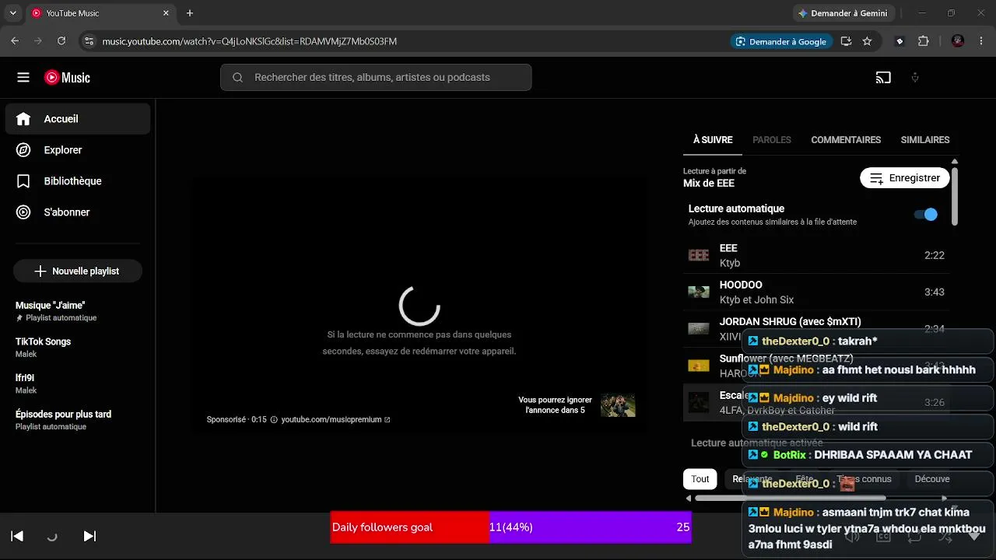Select Accueil in the sidebar
The width and height of the screenshot is (996, 560).
pos(78,119)
